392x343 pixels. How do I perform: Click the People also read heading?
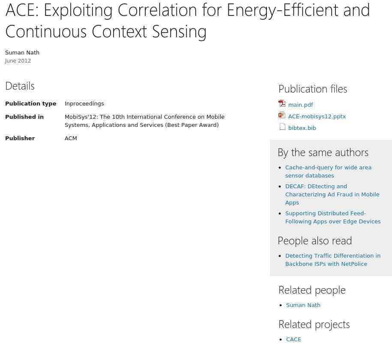click(314, 241)
